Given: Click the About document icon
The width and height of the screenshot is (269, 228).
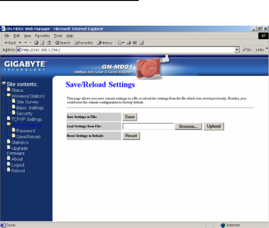Looking at the screenshot, I should tap(9, 158).
